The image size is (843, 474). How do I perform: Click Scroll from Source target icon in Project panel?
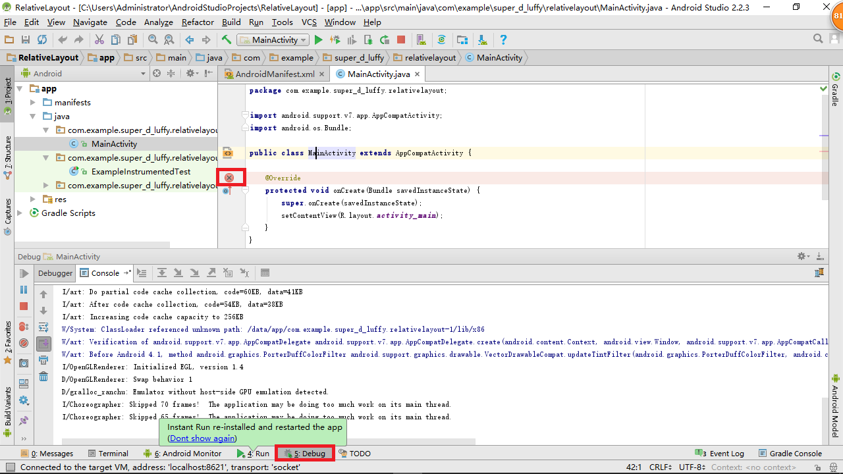tap(157, 74)
